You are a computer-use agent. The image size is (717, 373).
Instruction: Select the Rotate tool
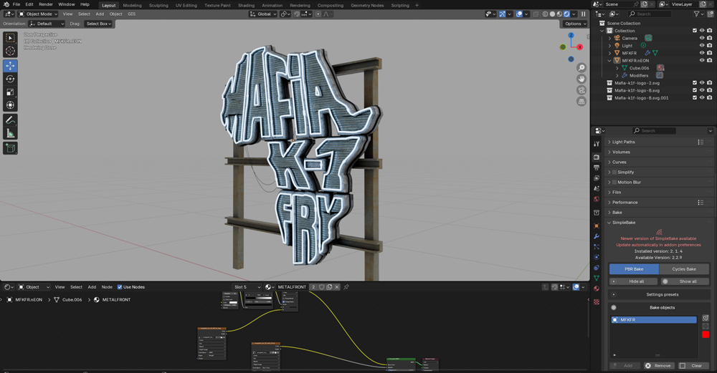coord(10,79)
